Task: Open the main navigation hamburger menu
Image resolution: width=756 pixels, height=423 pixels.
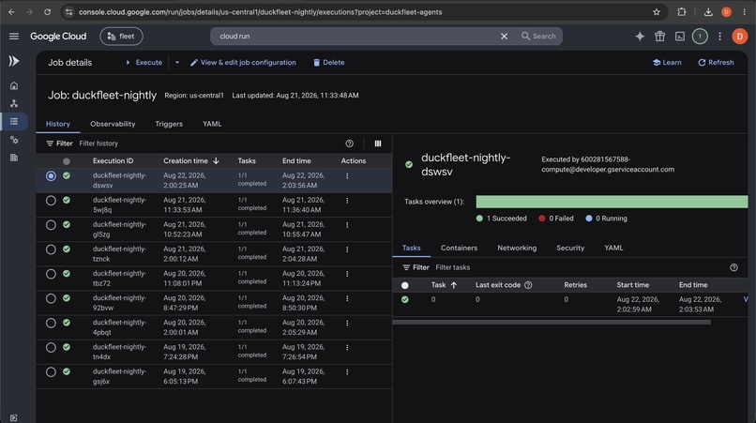Action: 14,37
